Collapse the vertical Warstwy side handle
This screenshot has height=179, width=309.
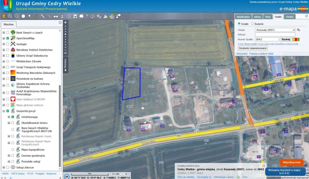coord(65,65)
